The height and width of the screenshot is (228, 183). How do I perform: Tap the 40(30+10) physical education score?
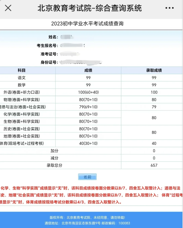(88, 143)
